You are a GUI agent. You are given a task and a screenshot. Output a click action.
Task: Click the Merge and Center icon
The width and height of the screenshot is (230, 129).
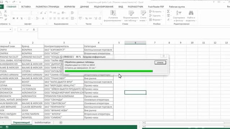[72, 18]
